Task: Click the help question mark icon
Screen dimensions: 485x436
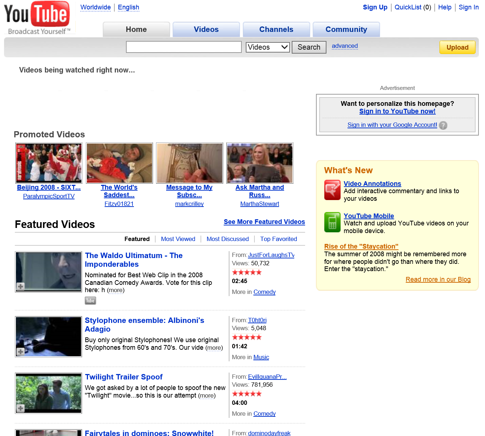Action: tap(443, 125)
